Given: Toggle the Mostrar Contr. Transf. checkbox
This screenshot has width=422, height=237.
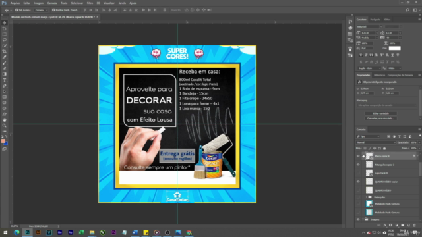Looking at the screenshot, I should click(53, 10).
